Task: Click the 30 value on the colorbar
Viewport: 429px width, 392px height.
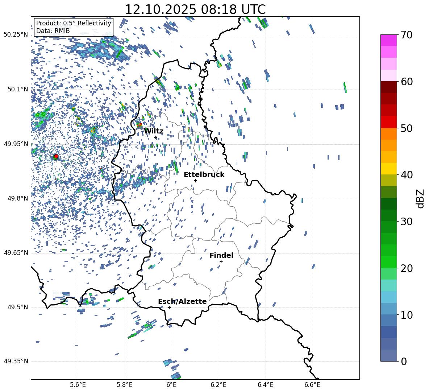Action: click(x=407, y=222)
